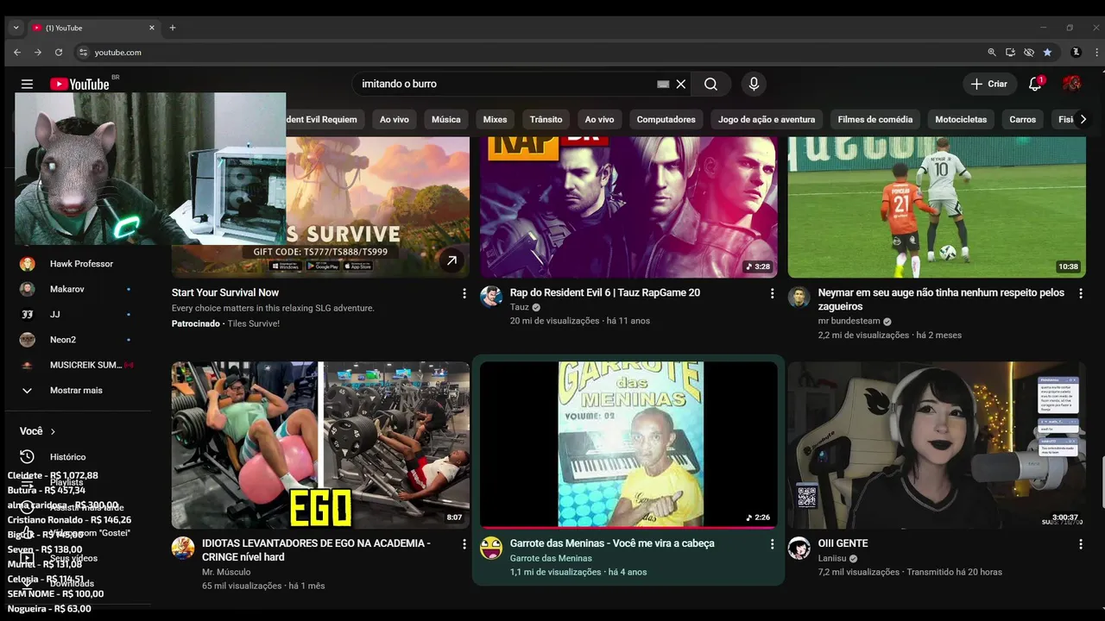Image resolution: width=1105 pixels, height=621 pixels.
Task: Start voice search with the microphone icon
Action: [754, 84]
